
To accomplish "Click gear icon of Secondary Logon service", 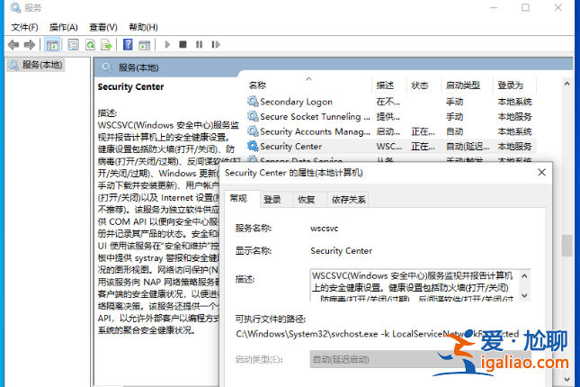I will pyautogui.click(x=253, y=101).
